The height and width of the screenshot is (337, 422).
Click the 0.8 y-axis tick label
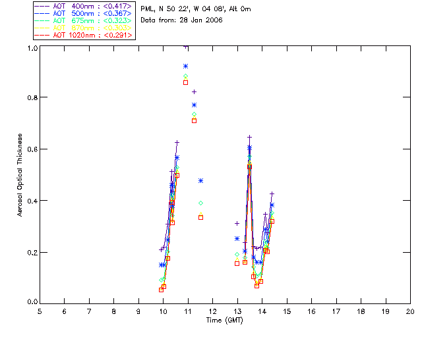point(32,97)
